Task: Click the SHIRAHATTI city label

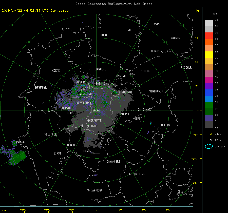Action: tap(95, 121)
